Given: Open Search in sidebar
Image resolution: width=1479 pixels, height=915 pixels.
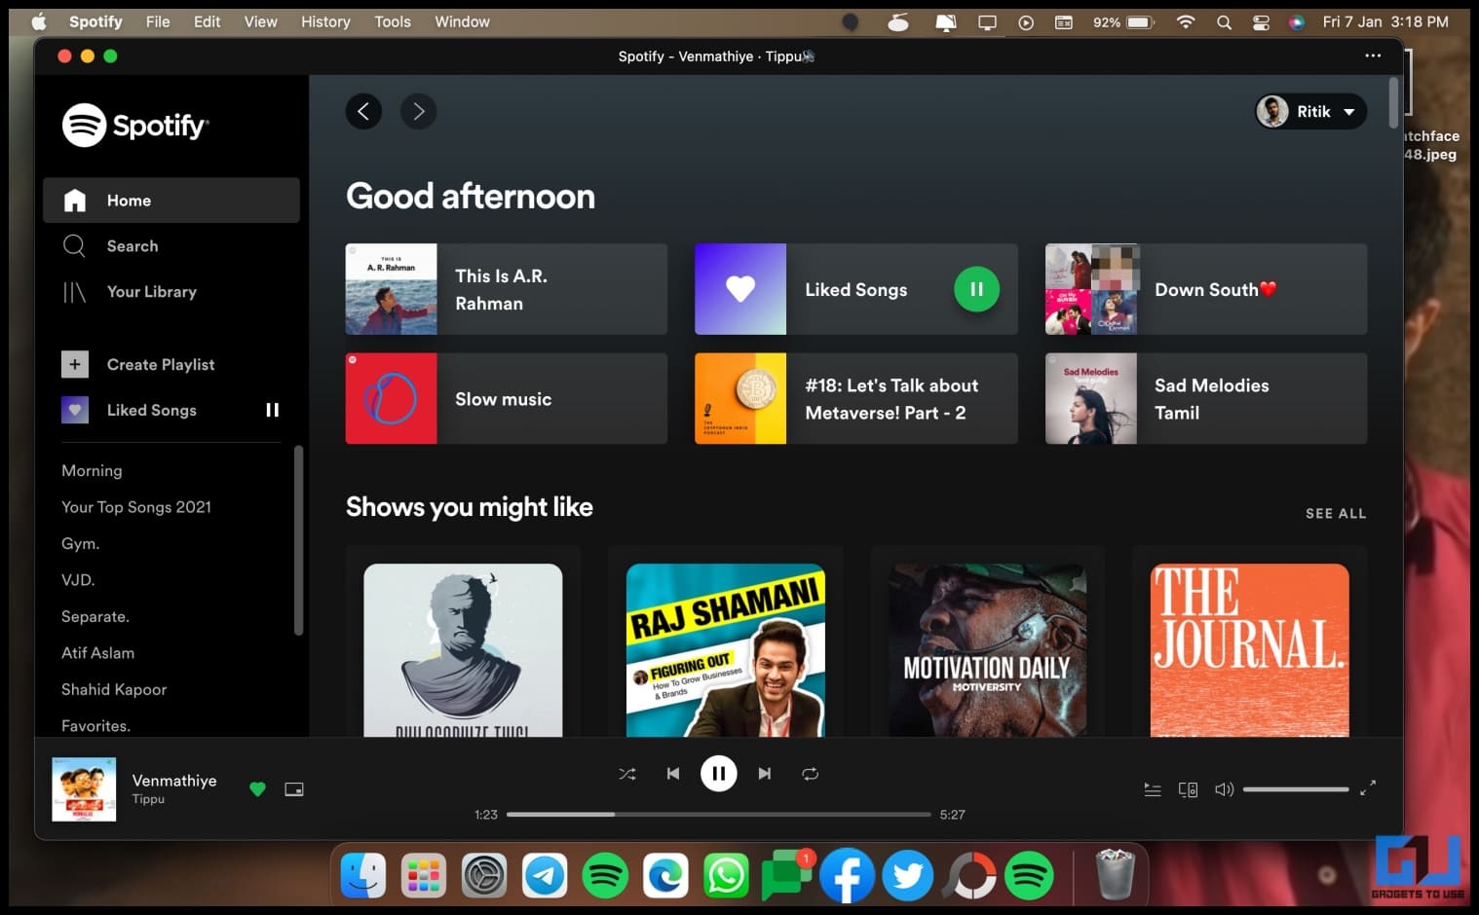Looking at the screenshot, I should [x=171, y=246].
